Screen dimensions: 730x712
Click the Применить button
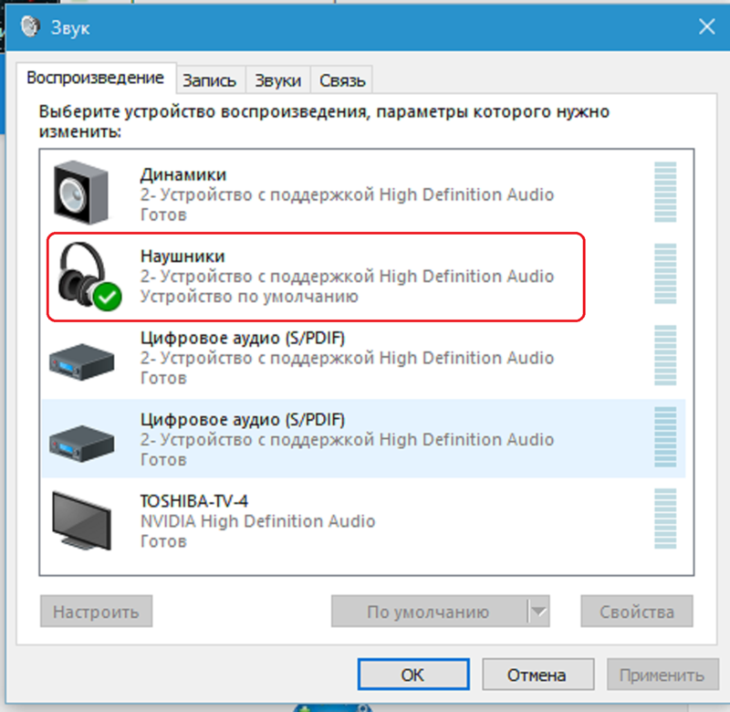pyautogui.click(x=662, y=675)
